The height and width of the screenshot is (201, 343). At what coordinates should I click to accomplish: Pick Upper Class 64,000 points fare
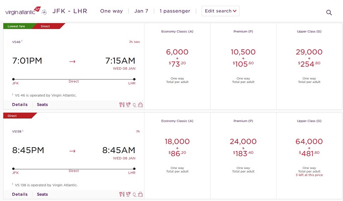[309, 156]
